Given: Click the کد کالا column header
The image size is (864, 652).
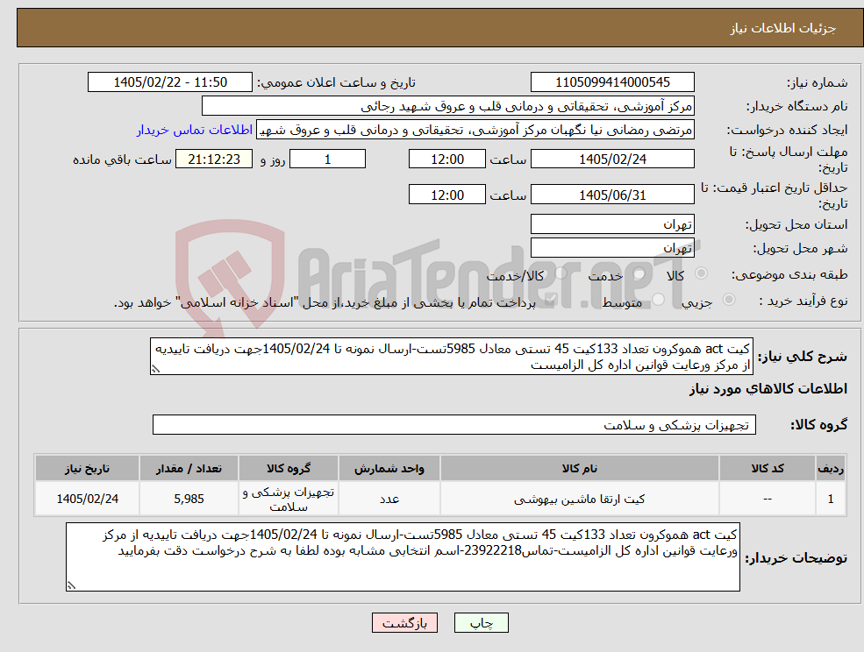Looking at the screenshot, I should click(x=768, y=469).
